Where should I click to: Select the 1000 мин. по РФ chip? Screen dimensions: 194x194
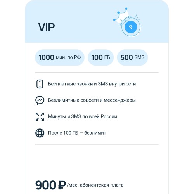60,57
